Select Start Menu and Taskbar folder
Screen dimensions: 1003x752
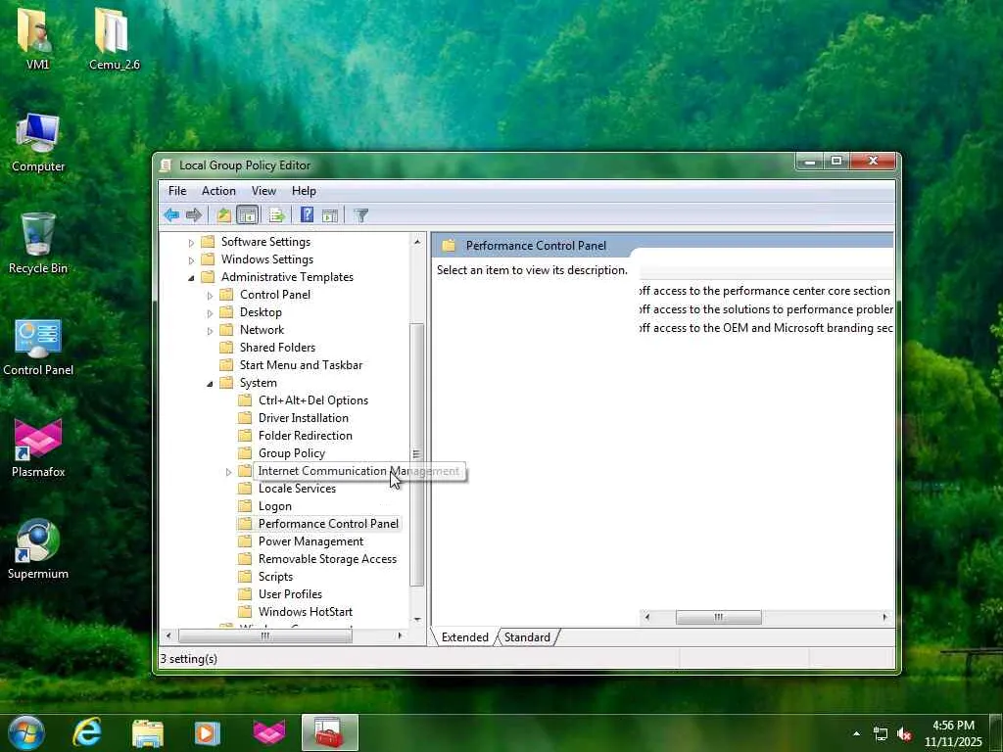tap(301, 364)
